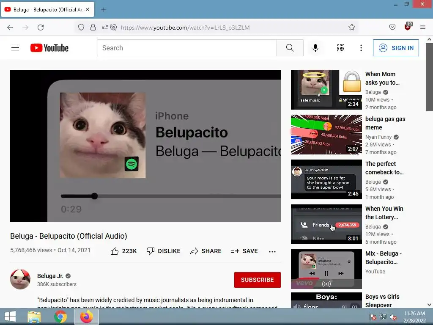Click the YouTube Search input field
This screenshot has height=325, width=433.
point(186,48)
